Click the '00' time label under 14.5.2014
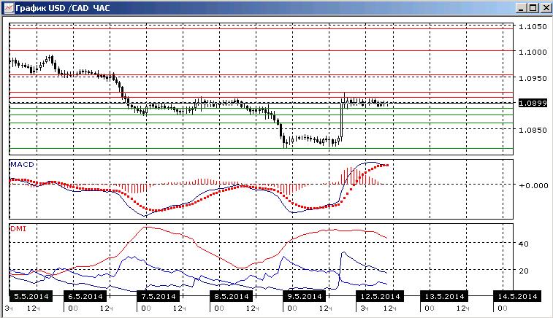 tap(503, 309)
